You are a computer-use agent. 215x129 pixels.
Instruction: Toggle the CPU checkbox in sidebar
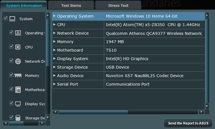[x=11, y=46]
